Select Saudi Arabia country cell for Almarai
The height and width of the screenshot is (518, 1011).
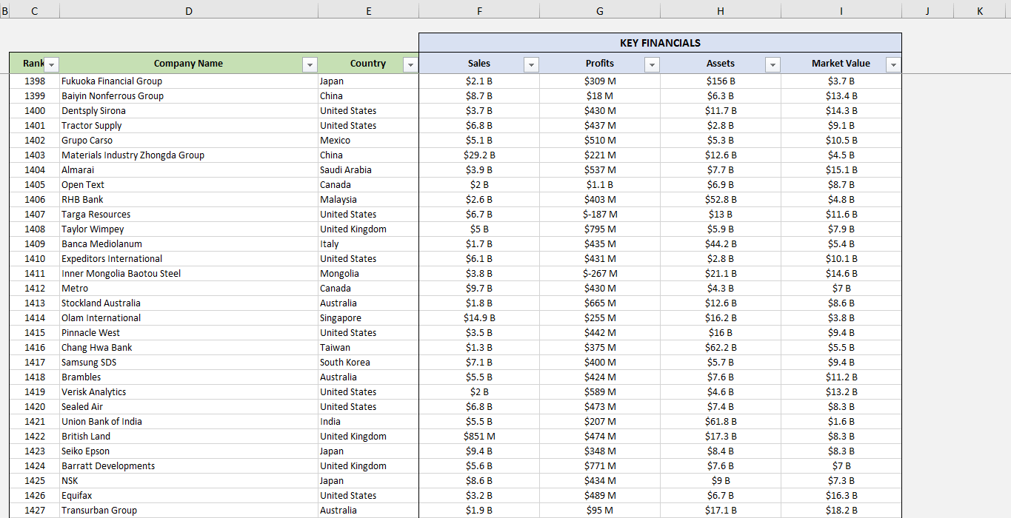[368, 169]
